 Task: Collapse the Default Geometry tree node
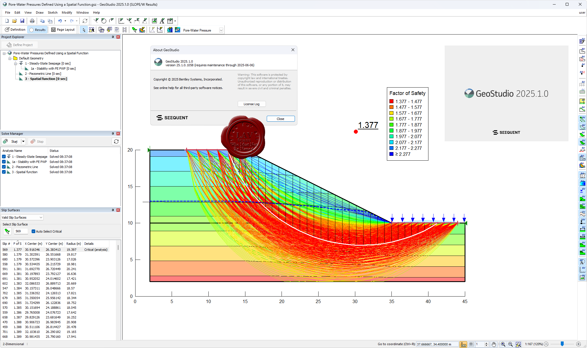pyautogui.click(x=10, y=58)
